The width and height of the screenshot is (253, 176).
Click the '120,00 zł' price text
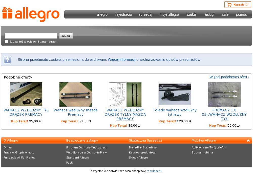[184, 121]
